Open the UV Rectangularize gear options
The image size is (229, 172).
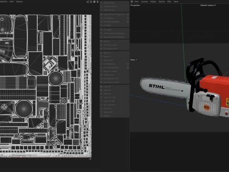tap(128, 67)
